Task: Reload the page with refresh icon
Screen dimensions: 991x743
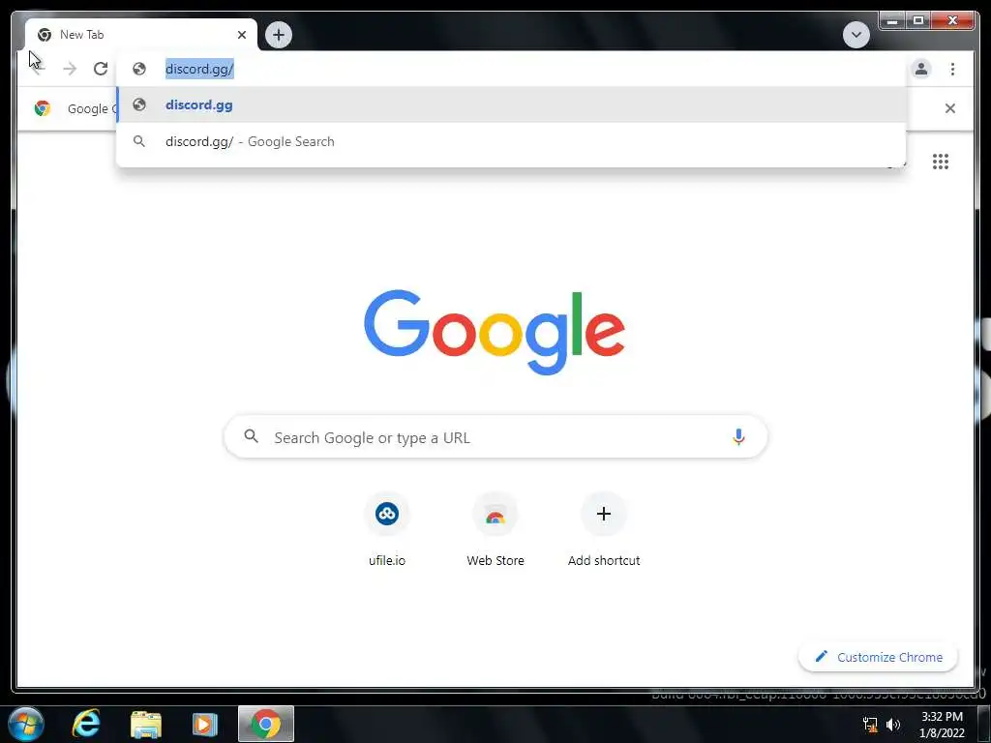Action: [x=101, y=69]
